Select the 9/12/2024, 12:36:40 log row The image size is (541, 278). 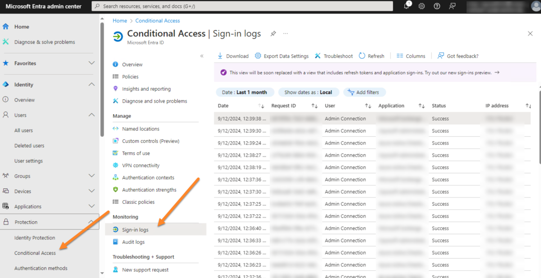tap(372, 228)
